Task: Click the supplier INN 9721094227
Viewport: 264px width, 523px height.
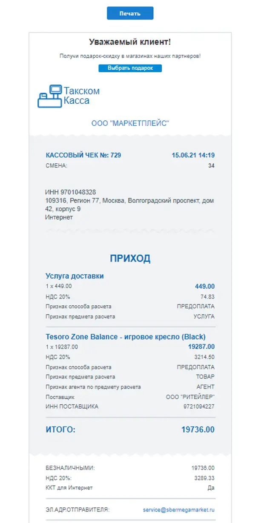Action: pyautogui.click(x=199, y=406)
